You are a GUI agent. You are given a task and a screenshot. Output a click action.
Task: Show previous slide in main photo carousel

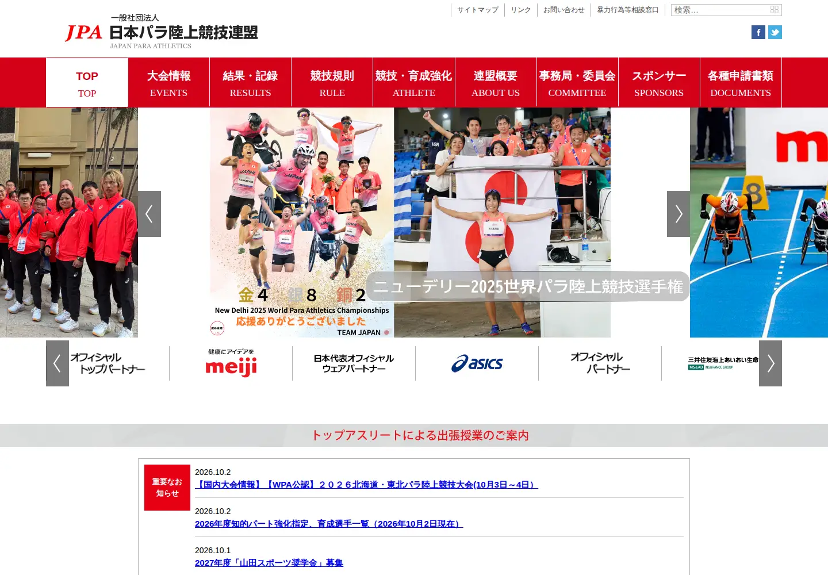(x=149, y=214)
